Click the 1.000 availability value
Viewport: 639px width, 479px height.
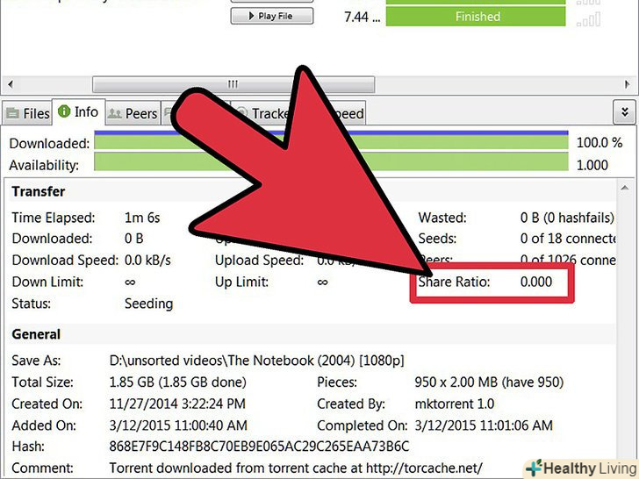(592, 165)
